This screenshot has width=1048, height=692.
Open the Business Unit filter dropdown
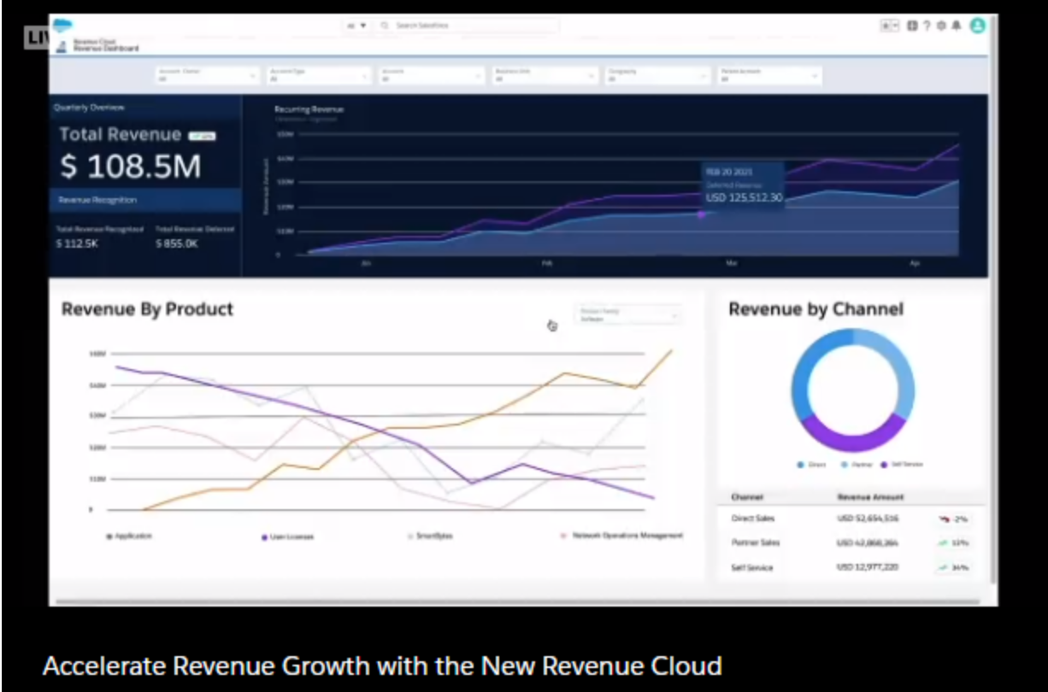(545, 75)
